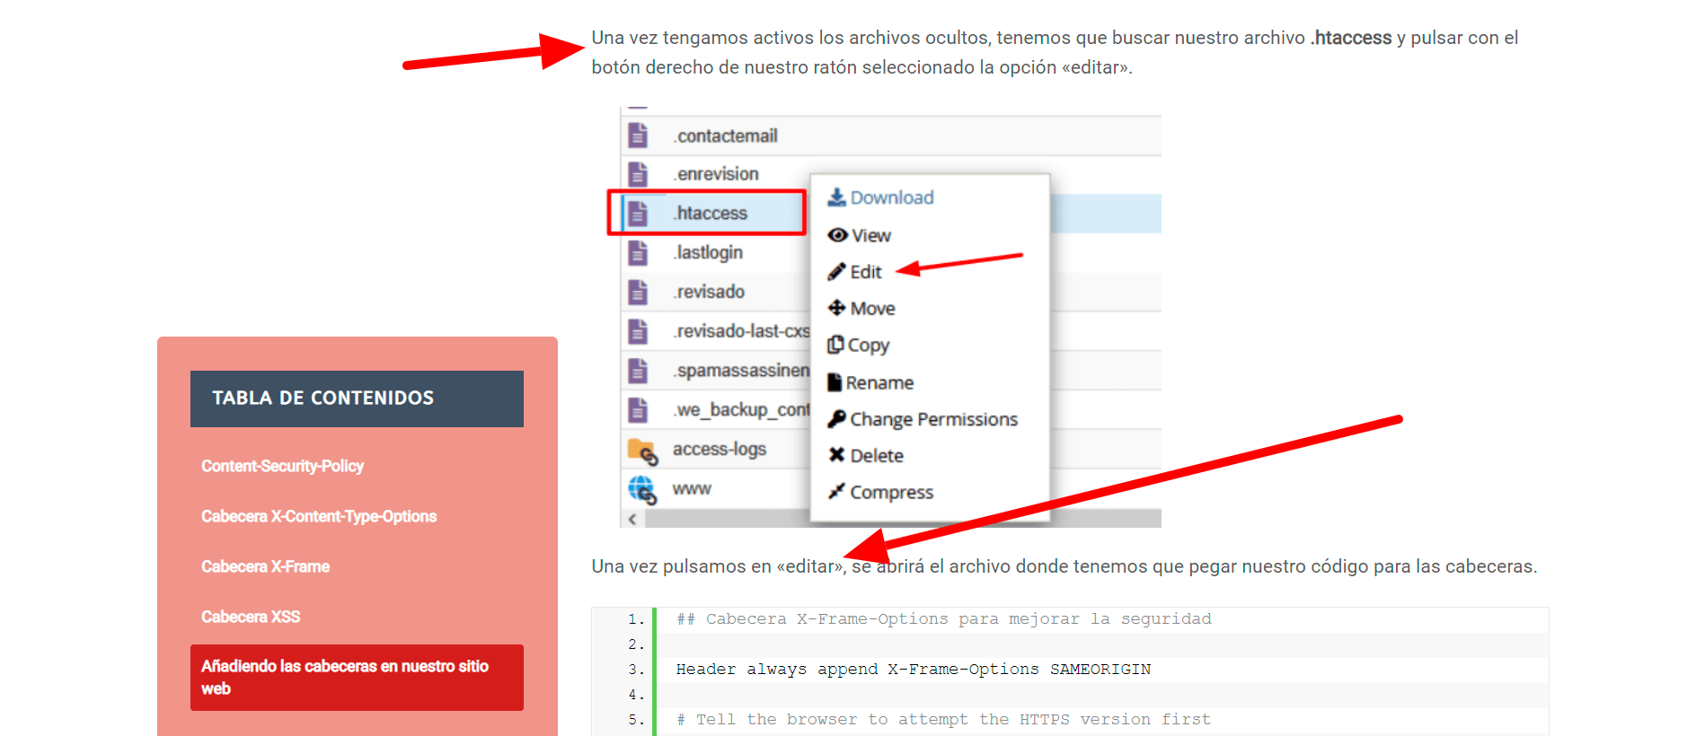Select the .spamassassinen file name

742,371
